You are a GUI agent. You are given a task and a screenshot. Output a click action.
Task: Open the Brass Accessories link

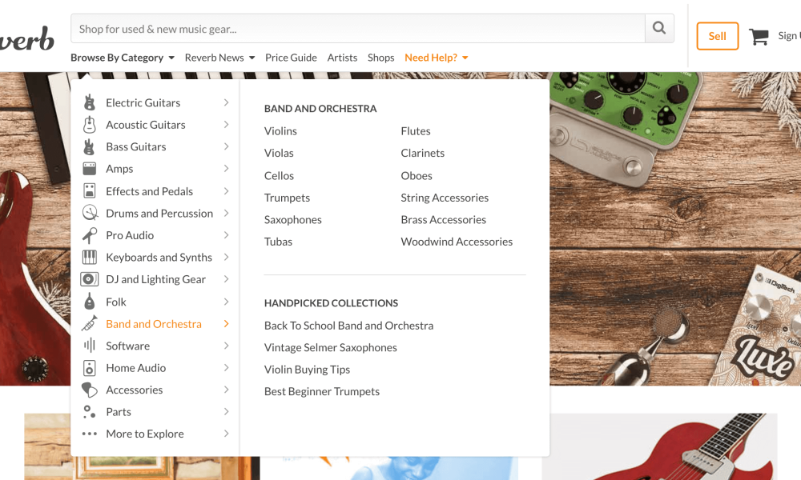point(444,219)
